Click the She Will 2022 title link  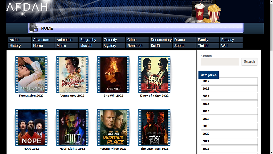[x=113, y=96]
